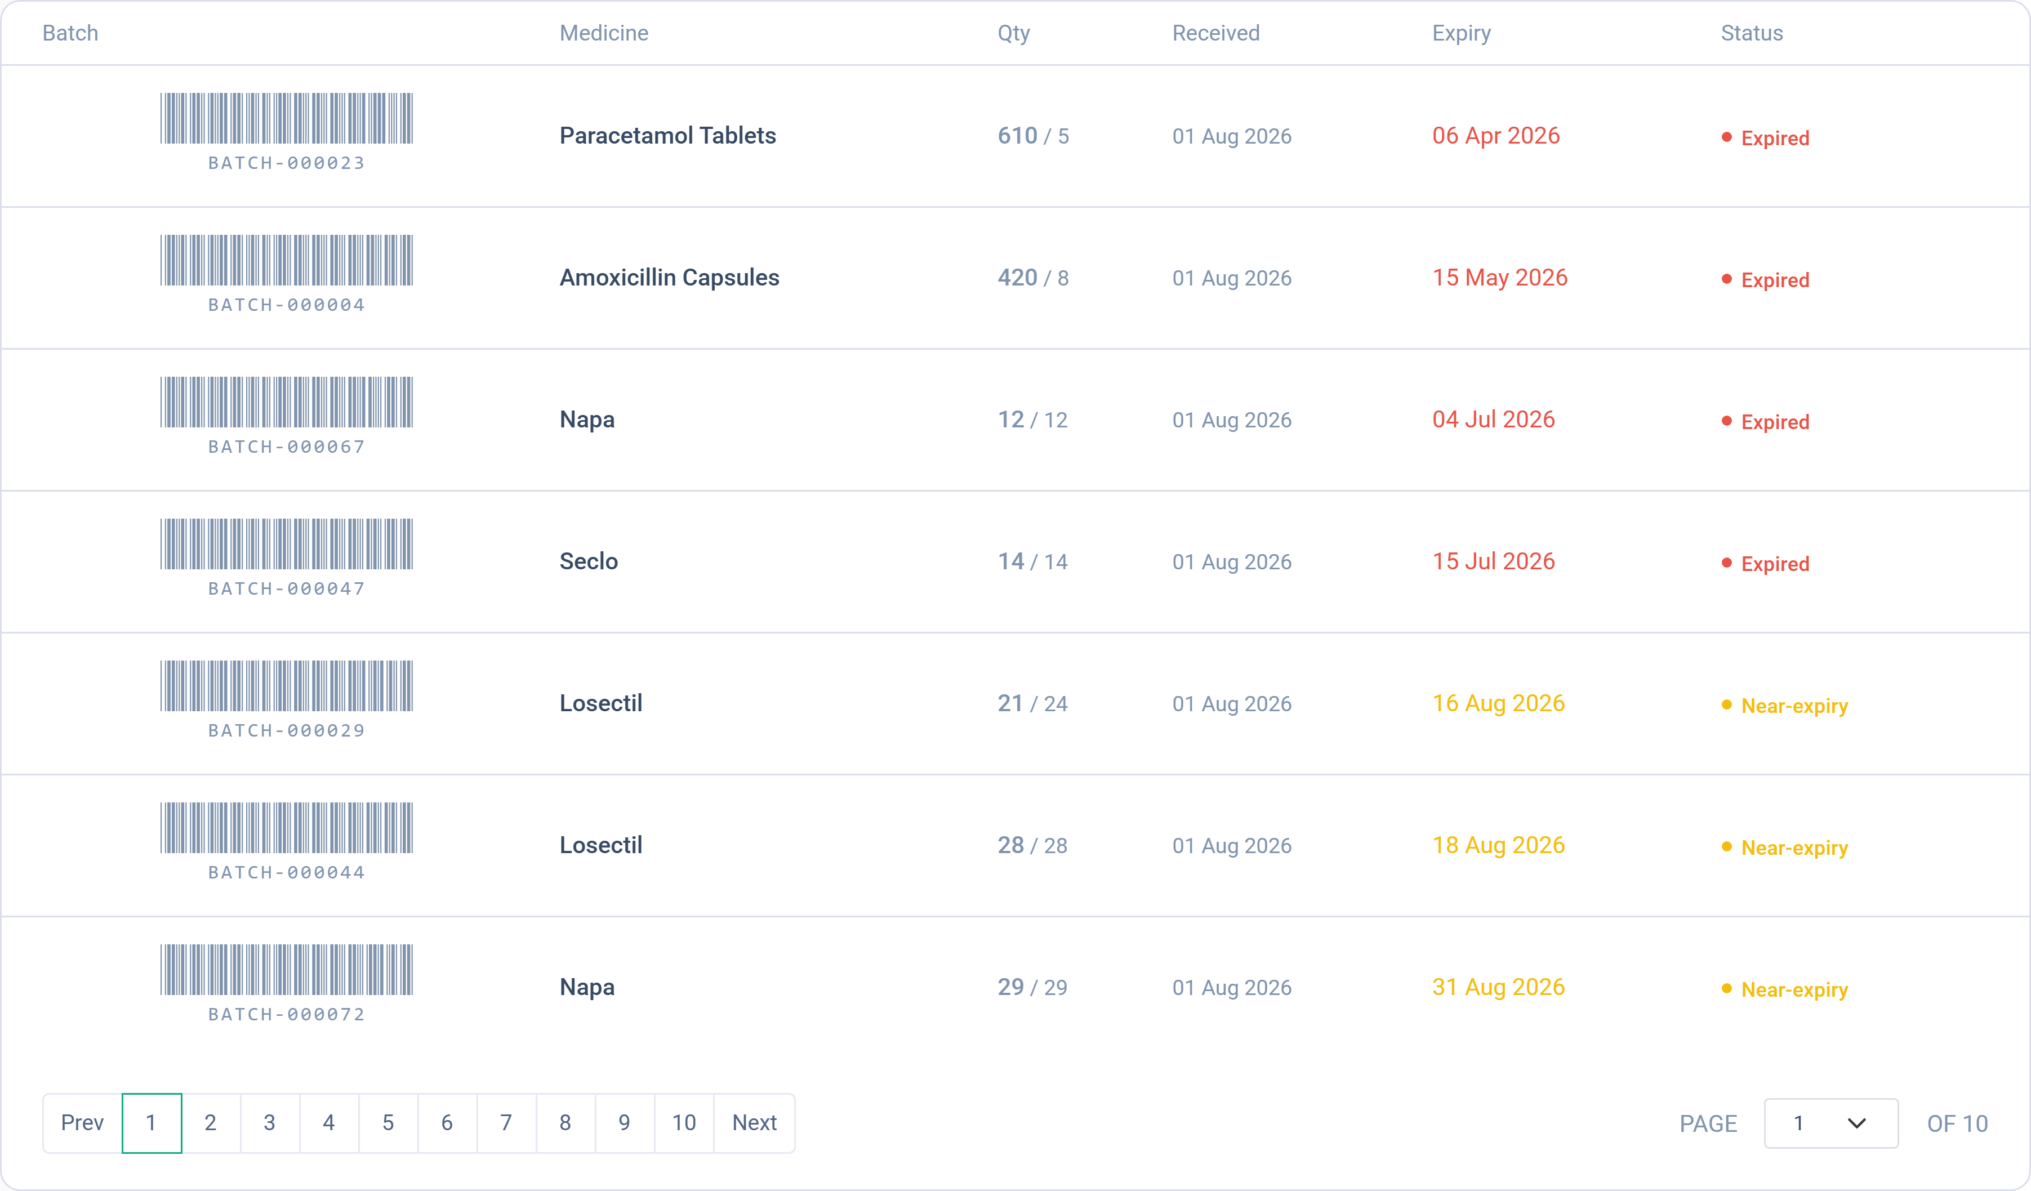The height and width of the screenshot is (1191, 2031).
Task: Sort by the Expiry column header
Action: 1461,33
